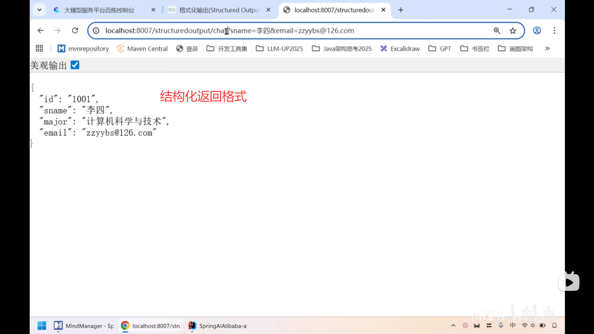Switch to MindManager in the taskbar
This screenshot has width=594, height=334.
pyautogui.click(x=84, y=326)
